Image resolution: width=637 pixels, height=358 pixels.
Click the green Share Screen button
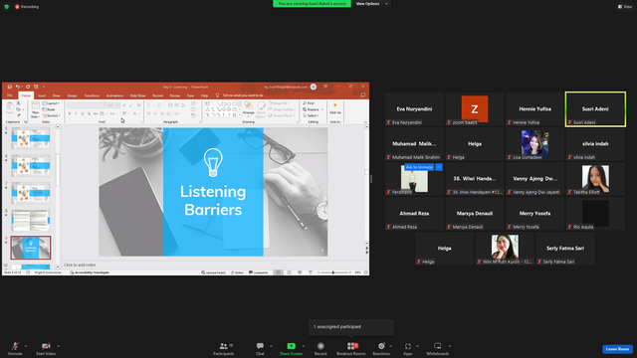pyautogui.click(x=291, y=348)
